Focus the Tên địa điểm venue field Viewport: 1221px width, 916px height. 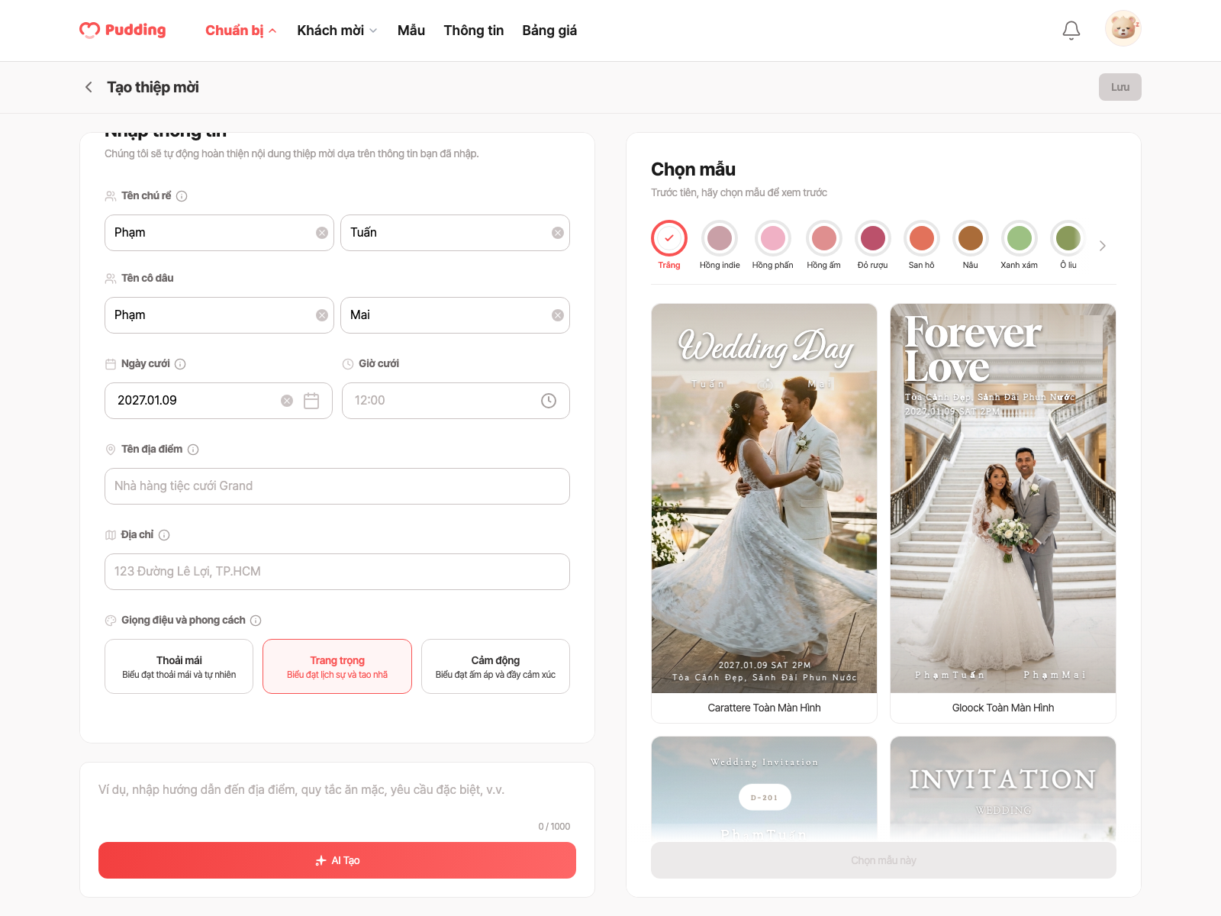click(337, 486)
